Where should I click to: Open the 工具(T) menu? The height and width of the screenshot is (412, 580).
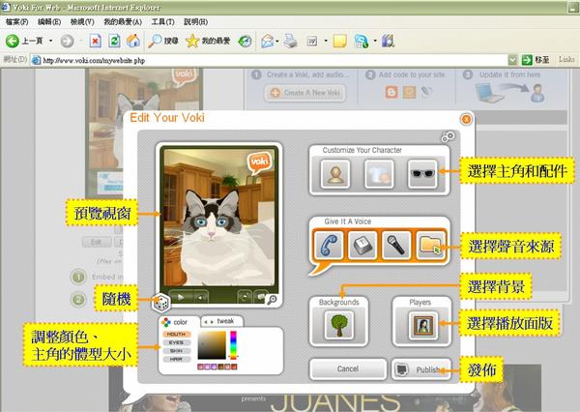point(162,22)
